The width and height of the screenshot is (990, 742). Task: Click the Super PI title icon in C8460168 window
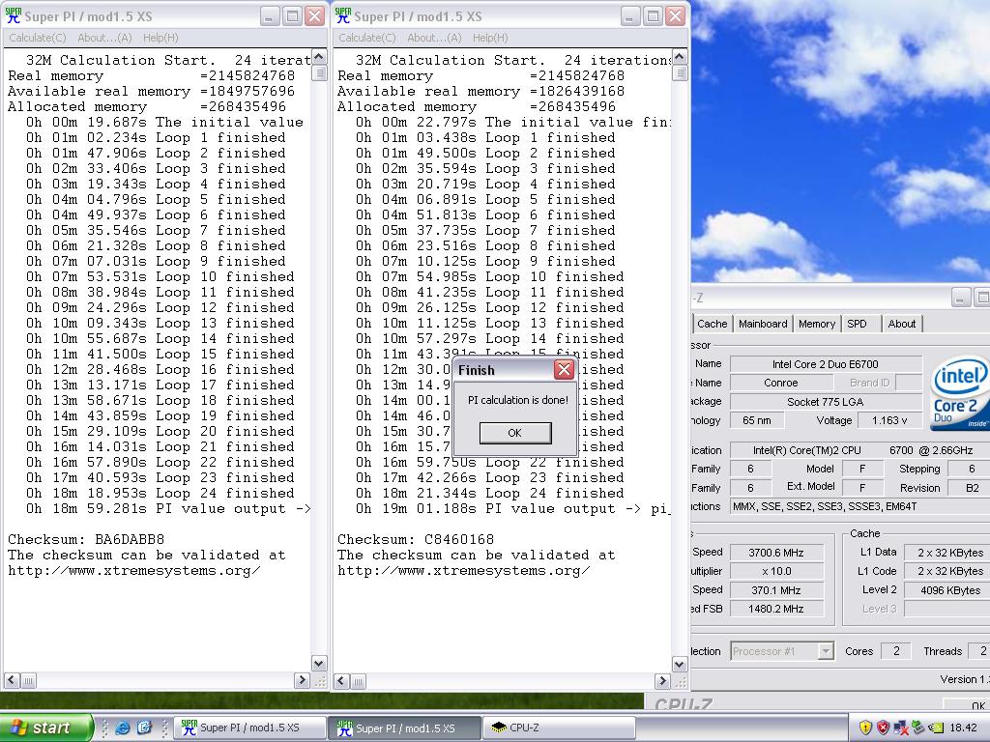(343, 15)
